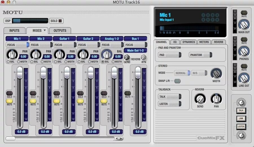Image resolution: width=254 pixels, height=147 pixels.
Task: Click the Mic 1 pan knob
Action: pyautogui.click(x=12, y=55)
